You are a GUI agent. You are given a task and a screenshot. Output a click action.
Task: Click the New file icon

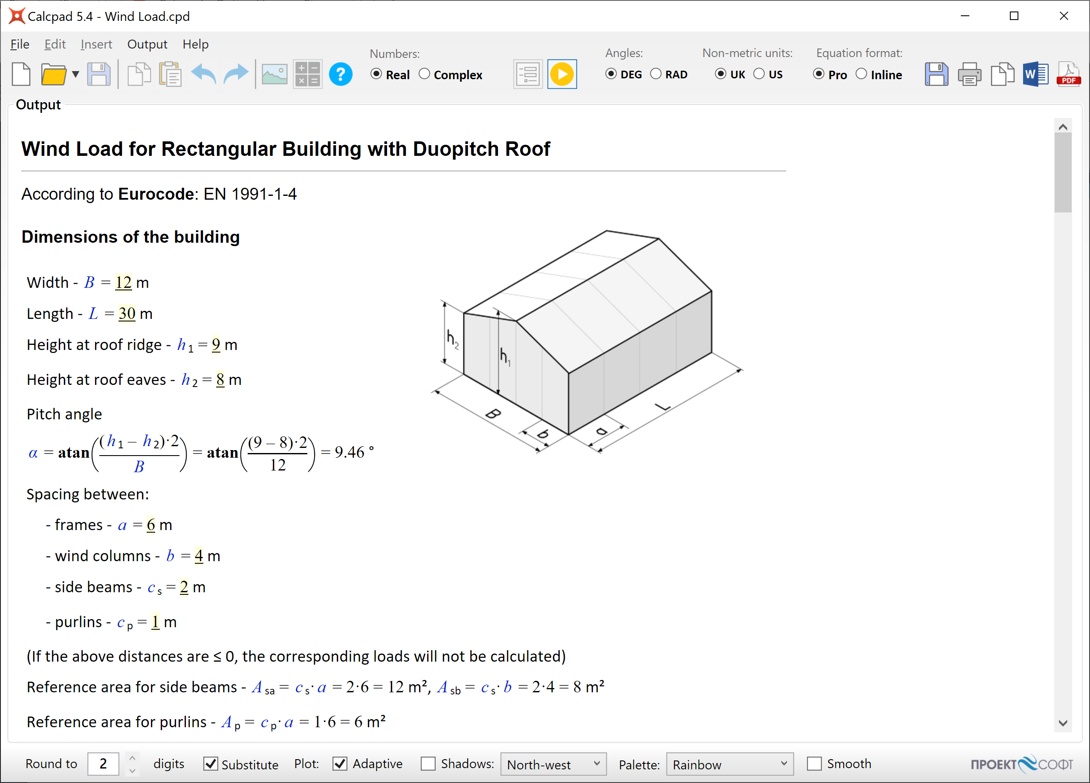21,75
